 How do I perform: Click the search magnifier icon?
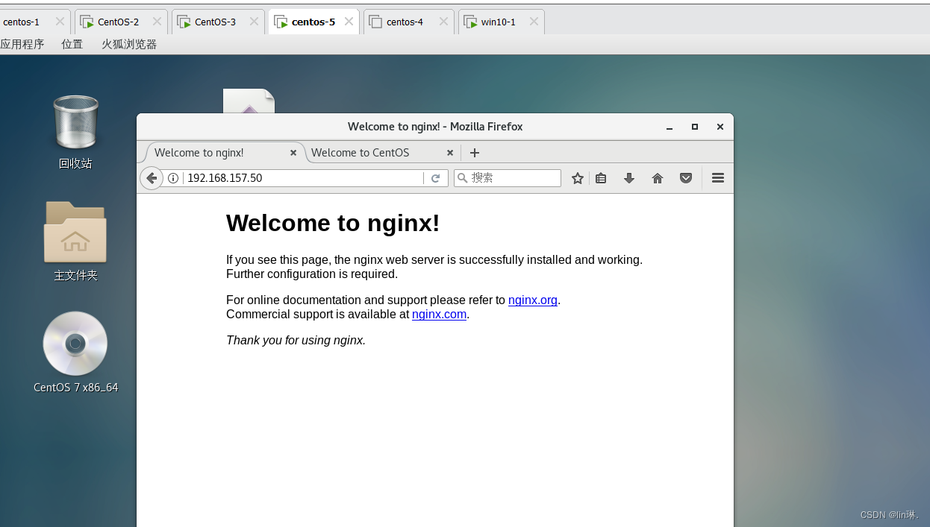click(x=463, y=178)
